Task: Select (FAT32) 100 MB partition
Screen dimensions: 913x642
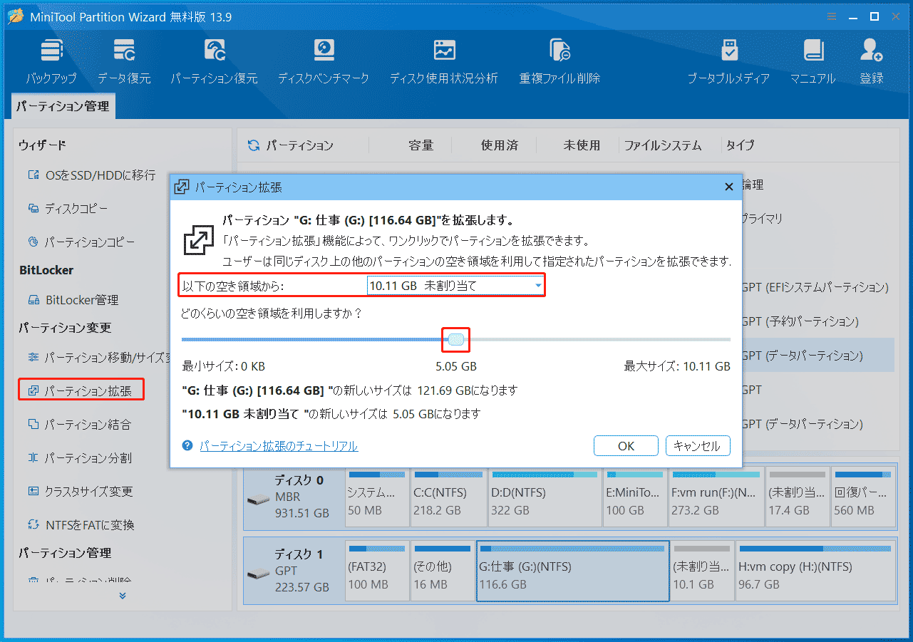Action: coord(377,571)
